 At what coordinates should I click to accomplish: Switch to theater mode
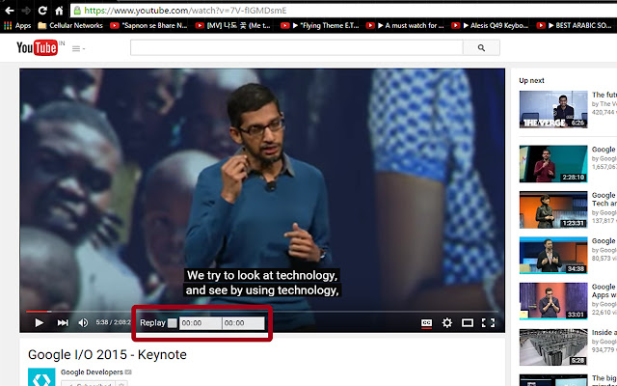tap(468, 323)
